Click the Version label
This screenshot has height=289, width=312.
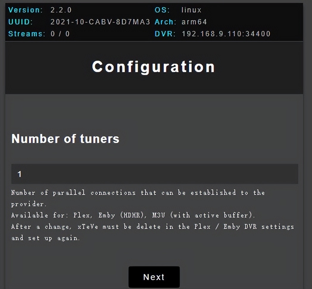pyautogui.click(x=26, y=10)
